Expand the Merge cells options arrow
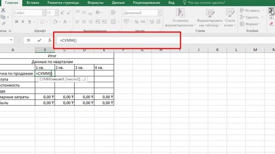 point(118,22)
